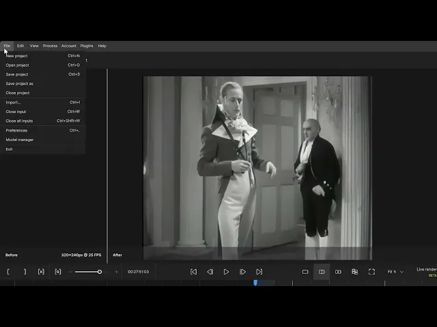The width and height of the screenshot is (437, 327).
Task: Jump to the last frame
Action: pyautogui.click(x=259, y=272)
